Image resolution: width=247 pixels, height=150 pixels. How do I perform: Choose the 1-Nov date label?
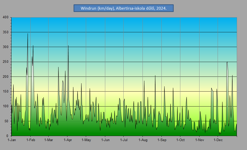199,140
